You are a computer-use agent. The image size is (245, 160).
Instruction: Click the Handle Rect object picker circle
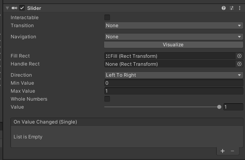[240, 64]
